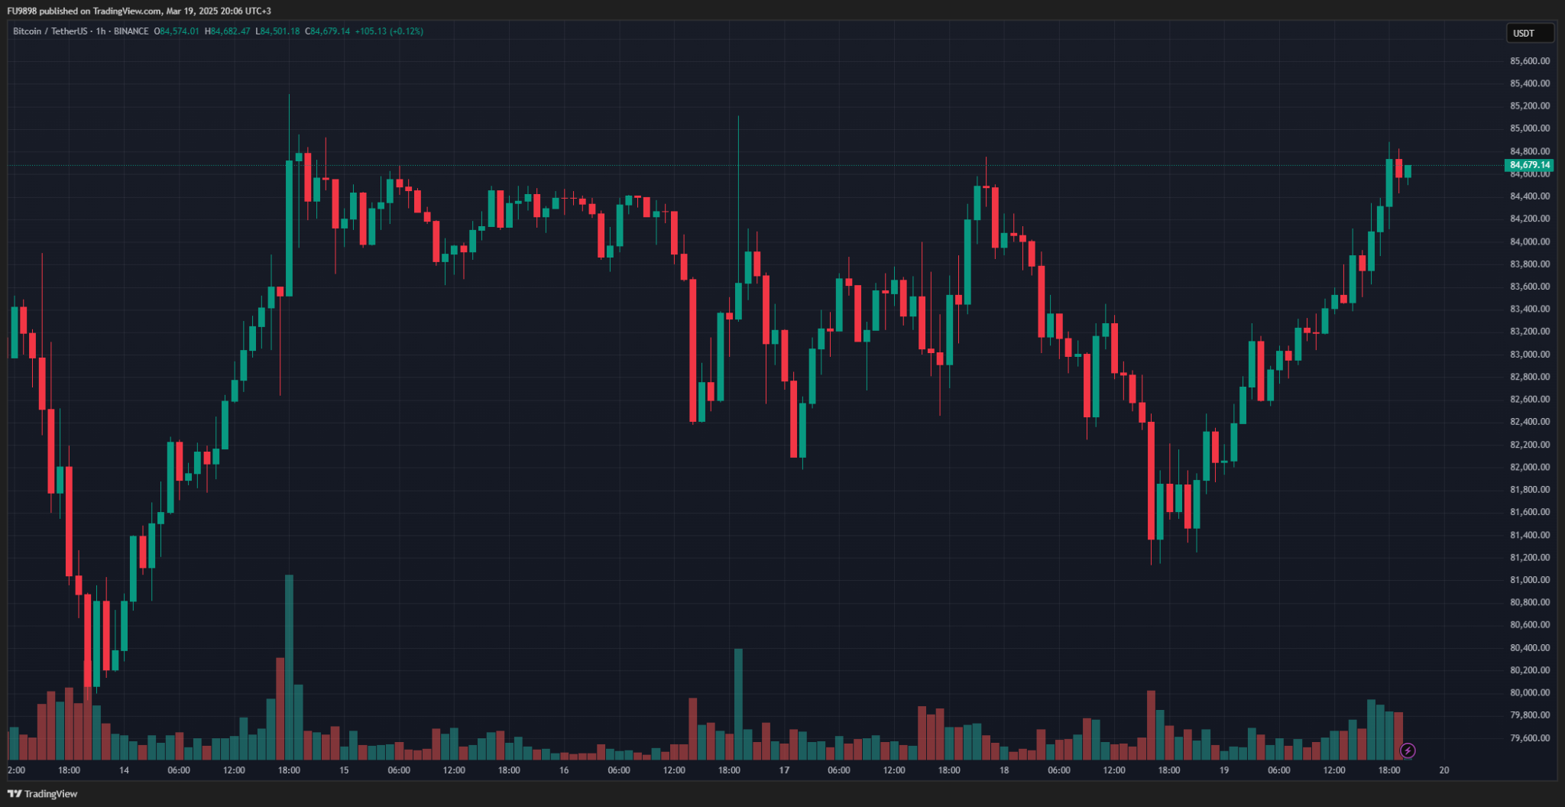Screen dimensions: 1565x807
Task: Click the FU9898 published on TradingView.com header
Action: (139, 11)
